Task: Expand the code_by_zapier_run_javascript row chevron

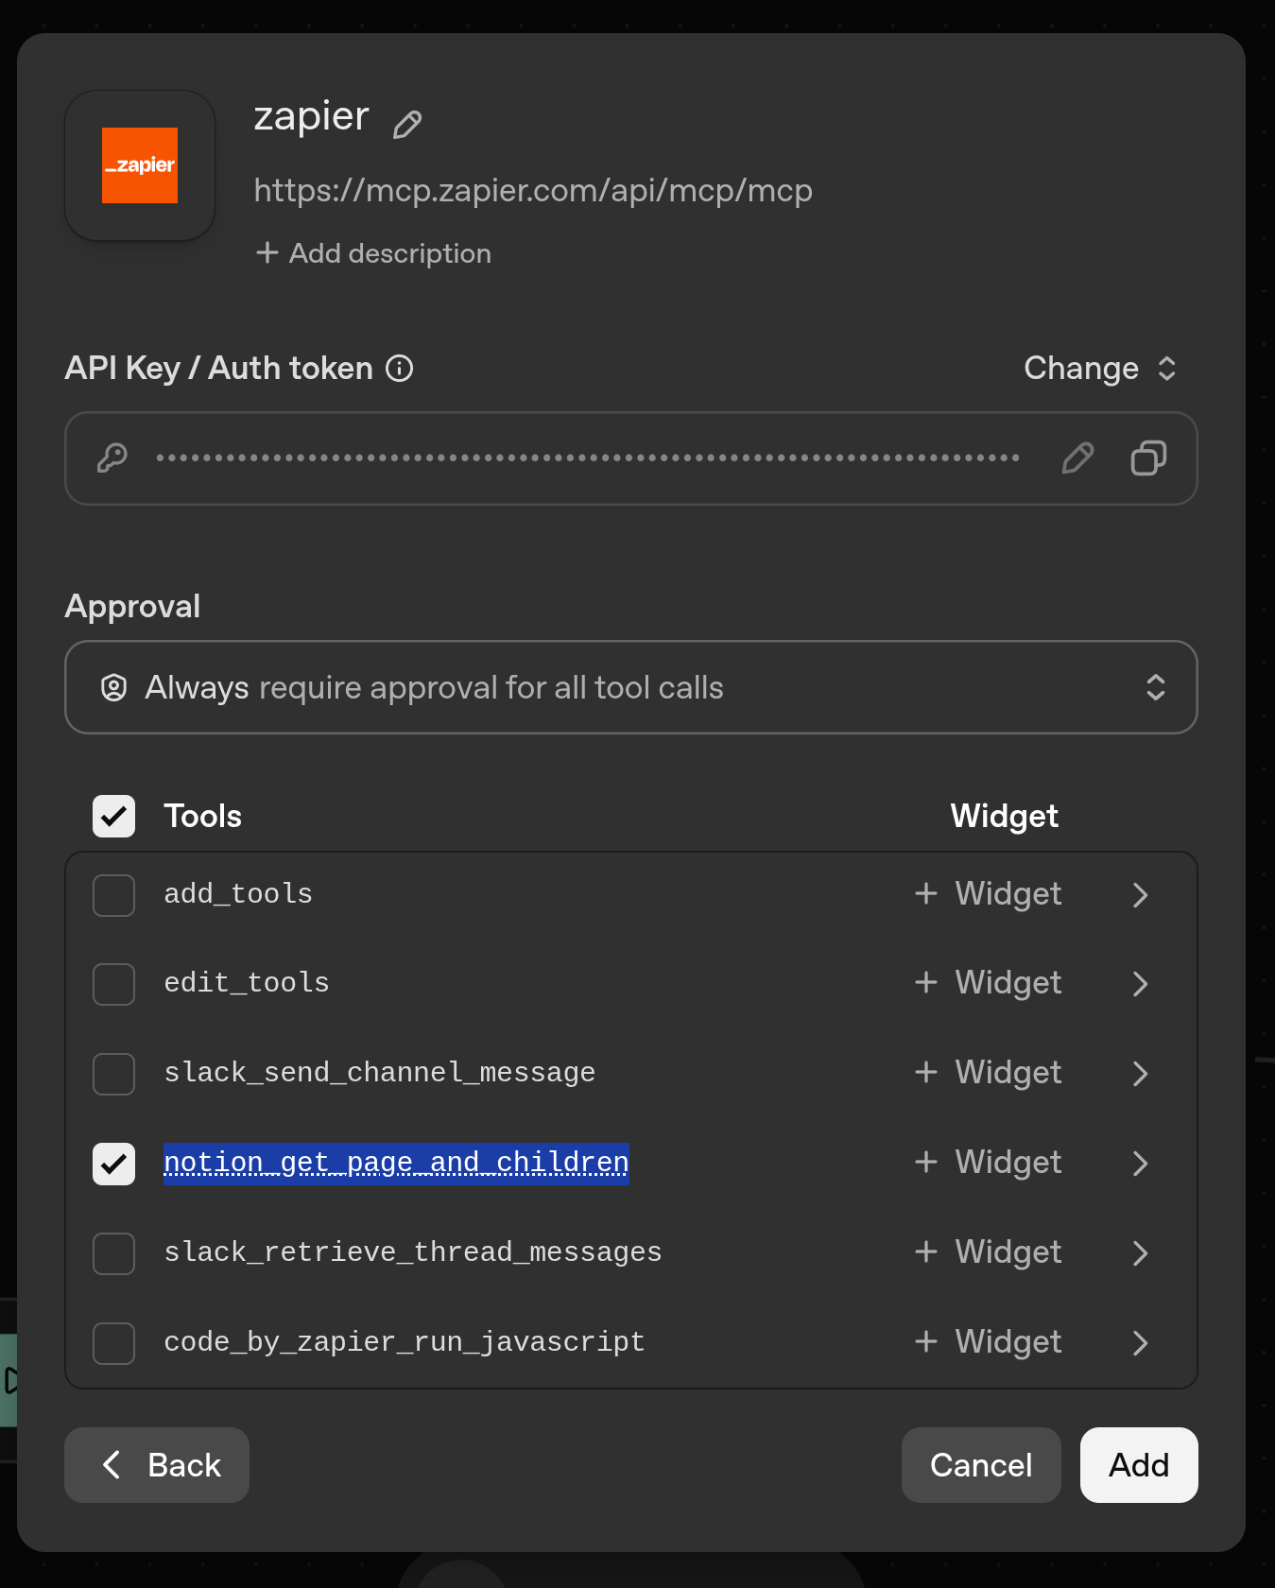Action: click(x=1141, y=1343)
